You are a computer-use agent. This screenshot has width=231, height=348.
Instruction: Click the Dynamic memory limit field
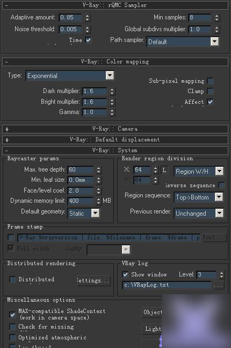(80, 201)
